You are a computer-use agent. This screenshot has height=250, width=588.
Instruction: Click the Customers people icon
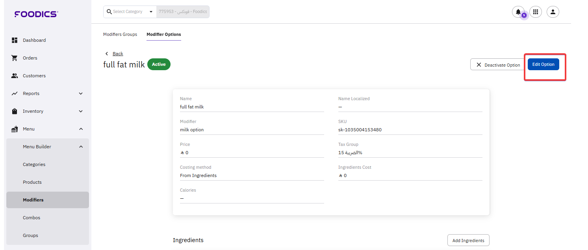pos(15,76)
